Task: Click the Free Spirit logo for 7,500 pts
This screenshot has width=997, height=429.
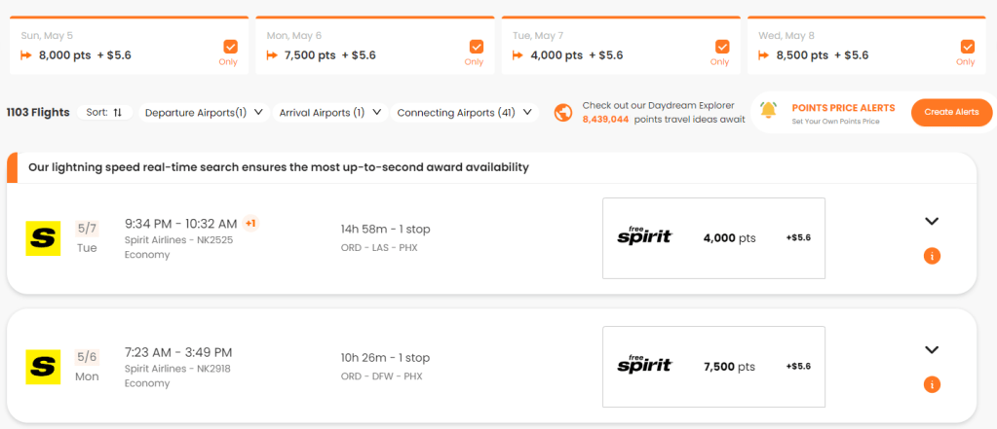Action: 644,366
